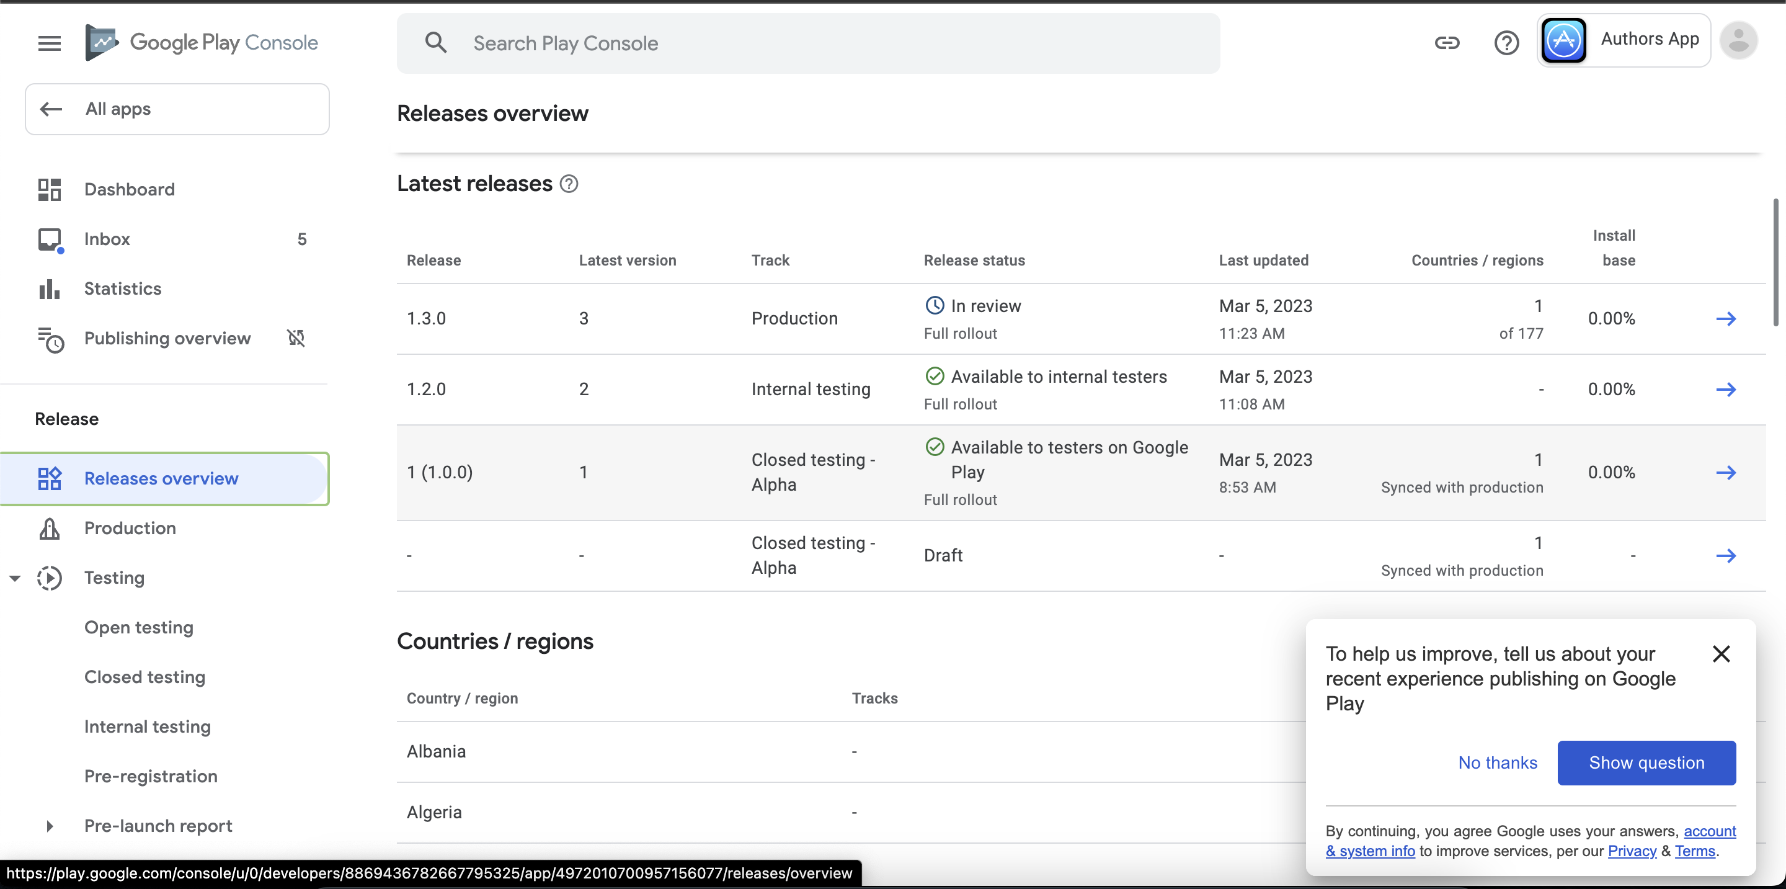
Task: Open release 1.2.0 details arrow
Action: tap(1726, 390)
